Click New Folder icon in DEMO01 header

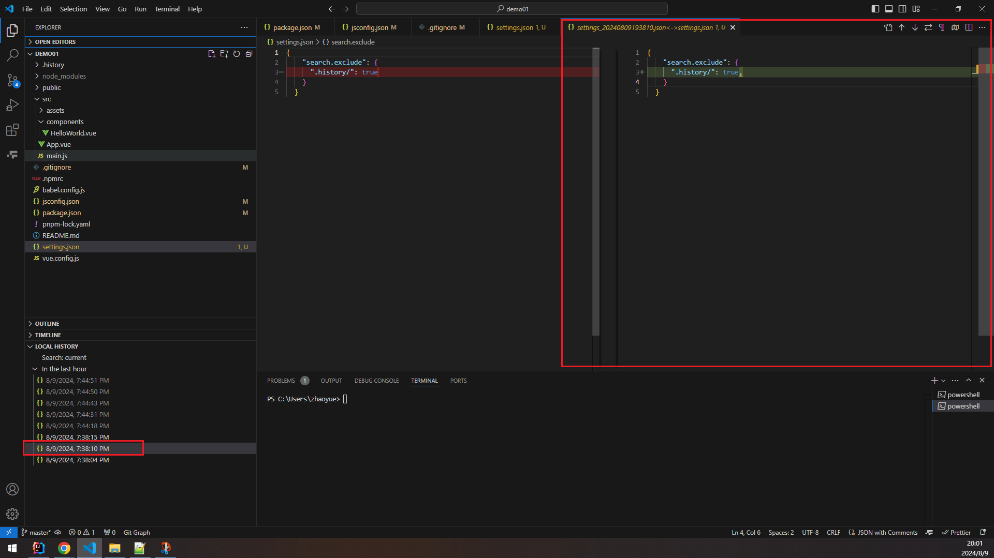[224, 54]
